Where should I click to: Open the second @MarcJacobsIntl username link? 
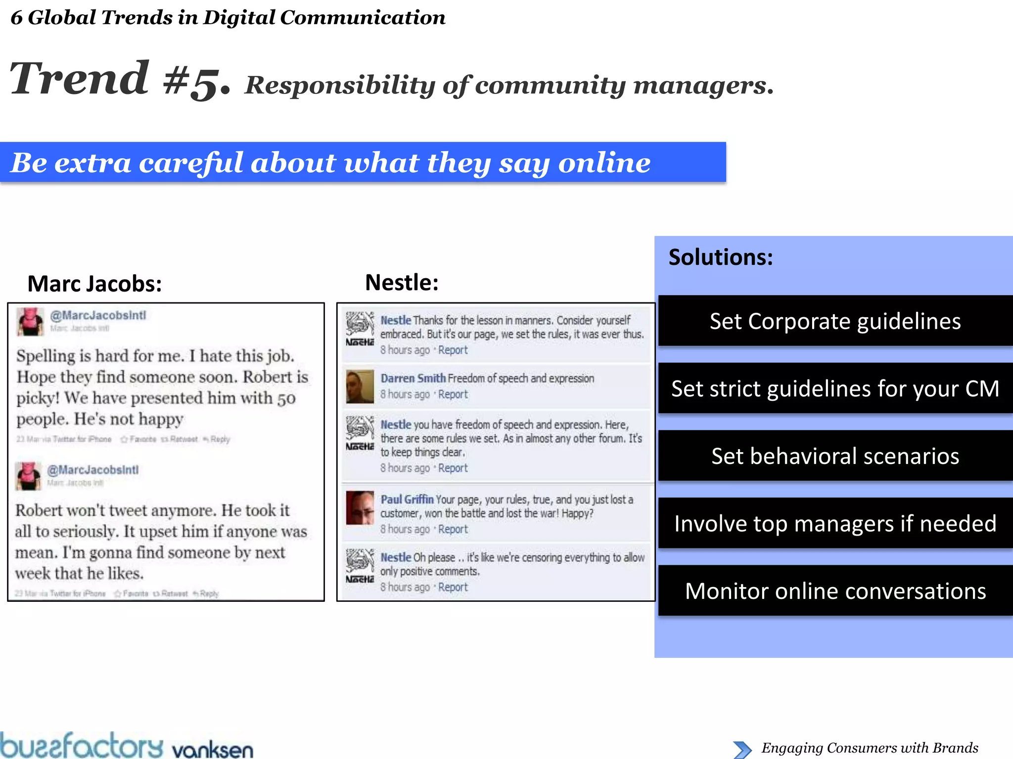93,469
